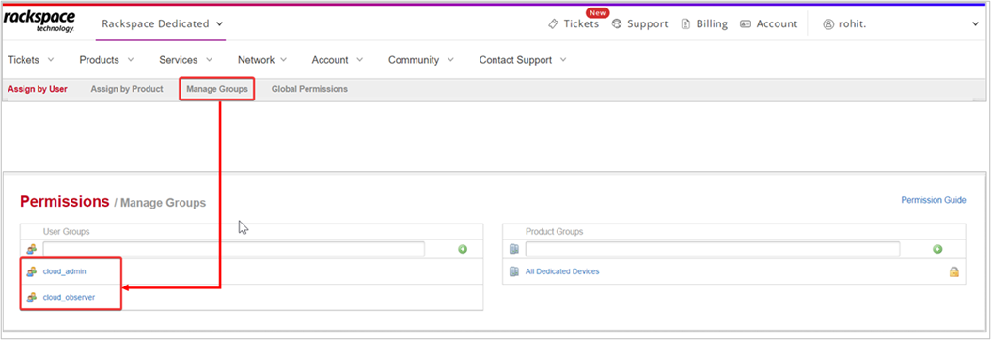Click the lock icon beside All Dedicated Devices
991x340 pixels.
953,271
